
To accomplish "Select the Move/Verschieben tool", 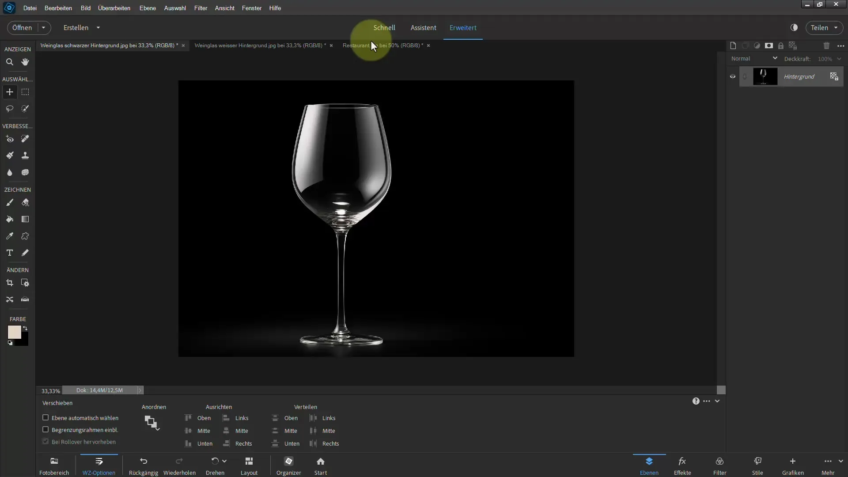I will click(9, 92).
